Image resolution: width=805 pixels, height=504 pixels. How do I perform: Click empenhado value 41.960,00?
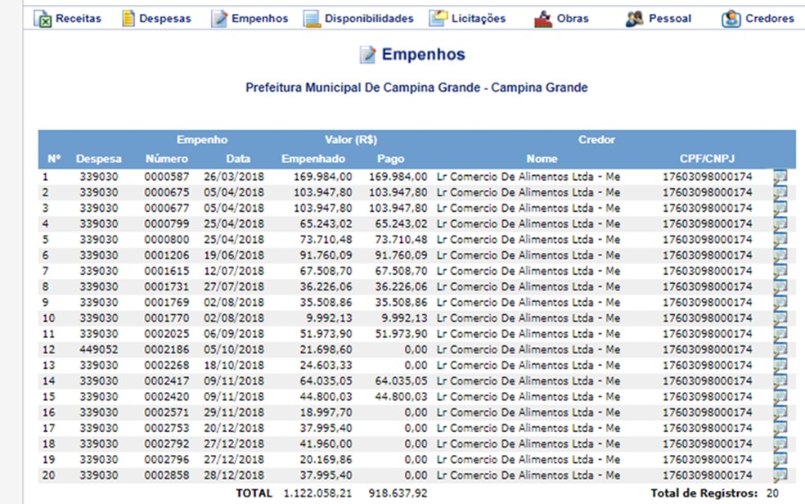tap(326, 444)
